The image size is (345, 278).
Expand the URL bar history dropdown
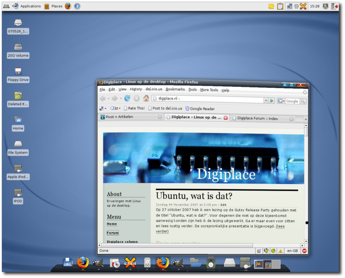[x=266, y=101]
